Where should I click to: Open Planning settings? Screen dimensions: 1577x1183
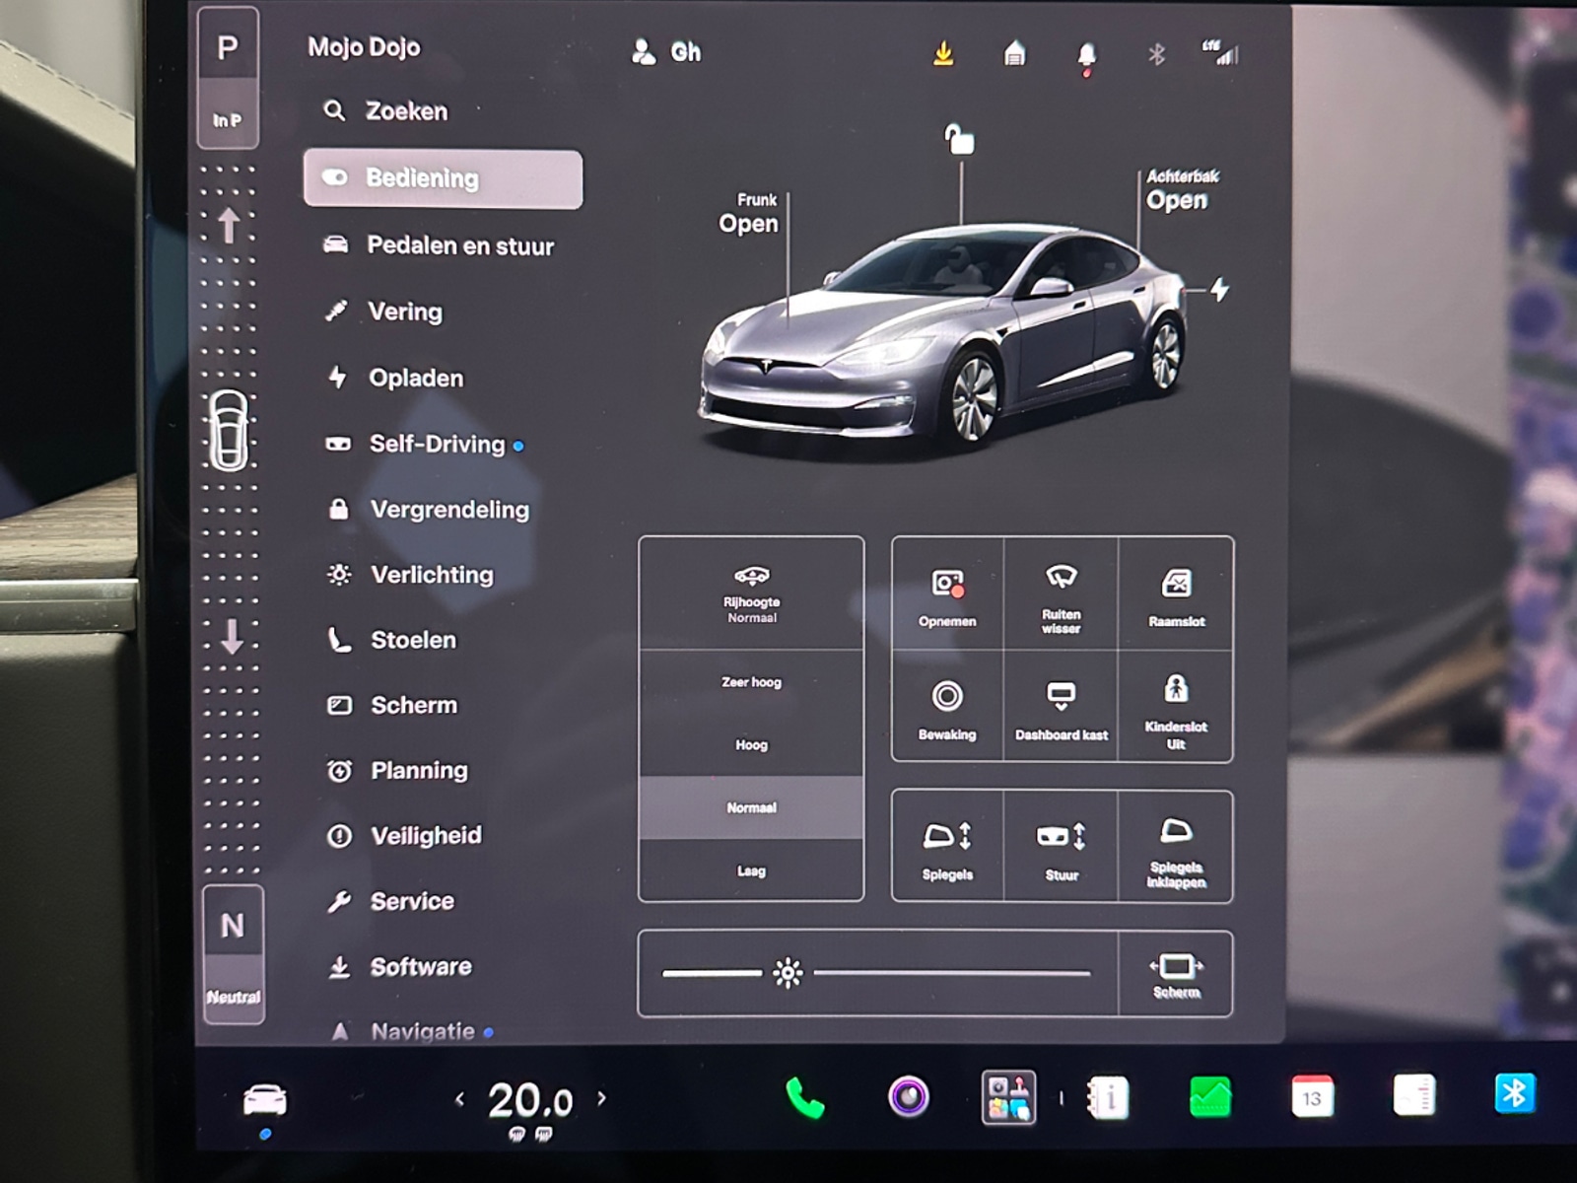point(397,770)
